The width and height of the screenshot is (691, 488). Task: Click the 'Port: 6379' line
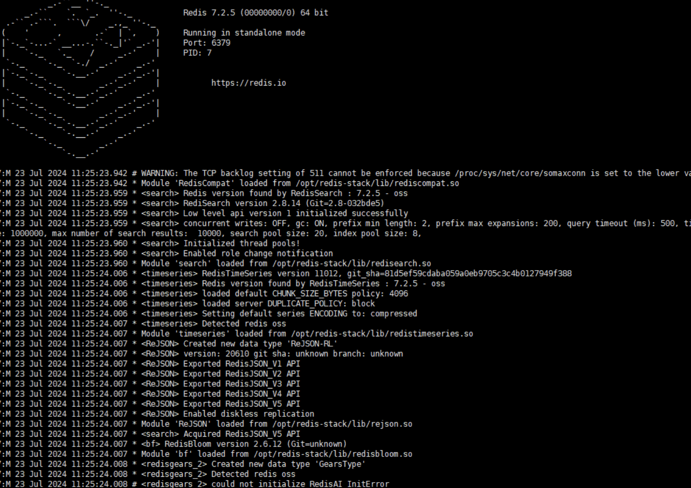pos(206,43)
